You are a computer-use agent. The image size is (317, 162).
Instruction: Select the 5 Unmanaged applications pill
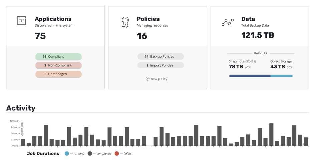[59, 74]
